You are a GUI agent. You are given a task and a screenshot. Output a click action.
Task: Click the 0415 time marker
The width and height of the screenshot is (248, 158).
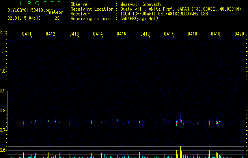click(x=121, y=34)
